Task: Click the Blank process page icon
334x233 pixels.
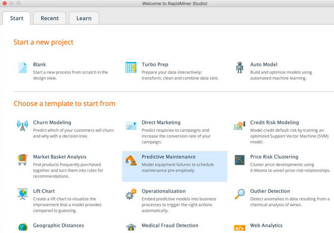Action: [x=22, y=68]
